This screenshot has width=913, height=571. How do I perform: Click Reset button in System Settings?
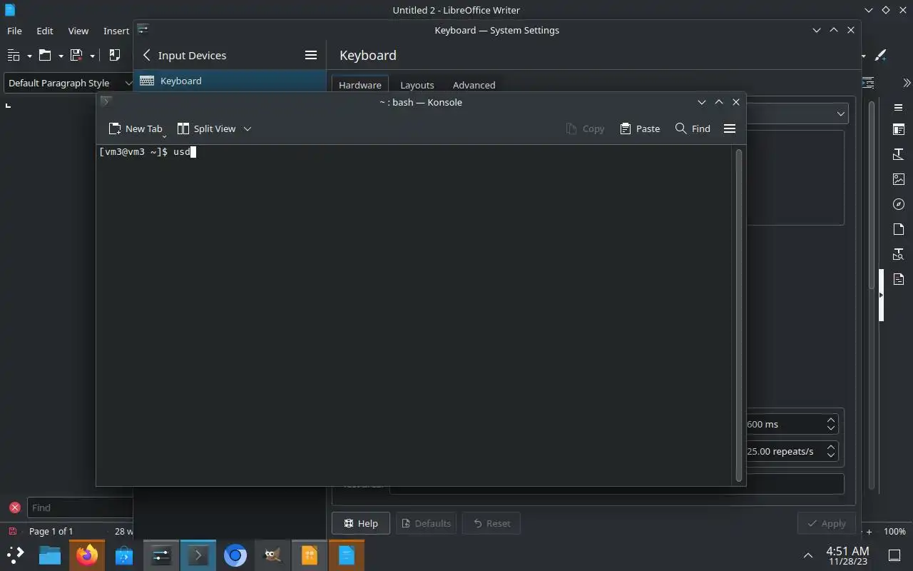[x=491, y=523]
